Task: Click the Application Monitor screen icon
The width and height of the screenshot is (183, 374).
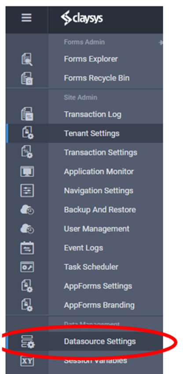Action: pyautogui.click(x=27, y=172)
